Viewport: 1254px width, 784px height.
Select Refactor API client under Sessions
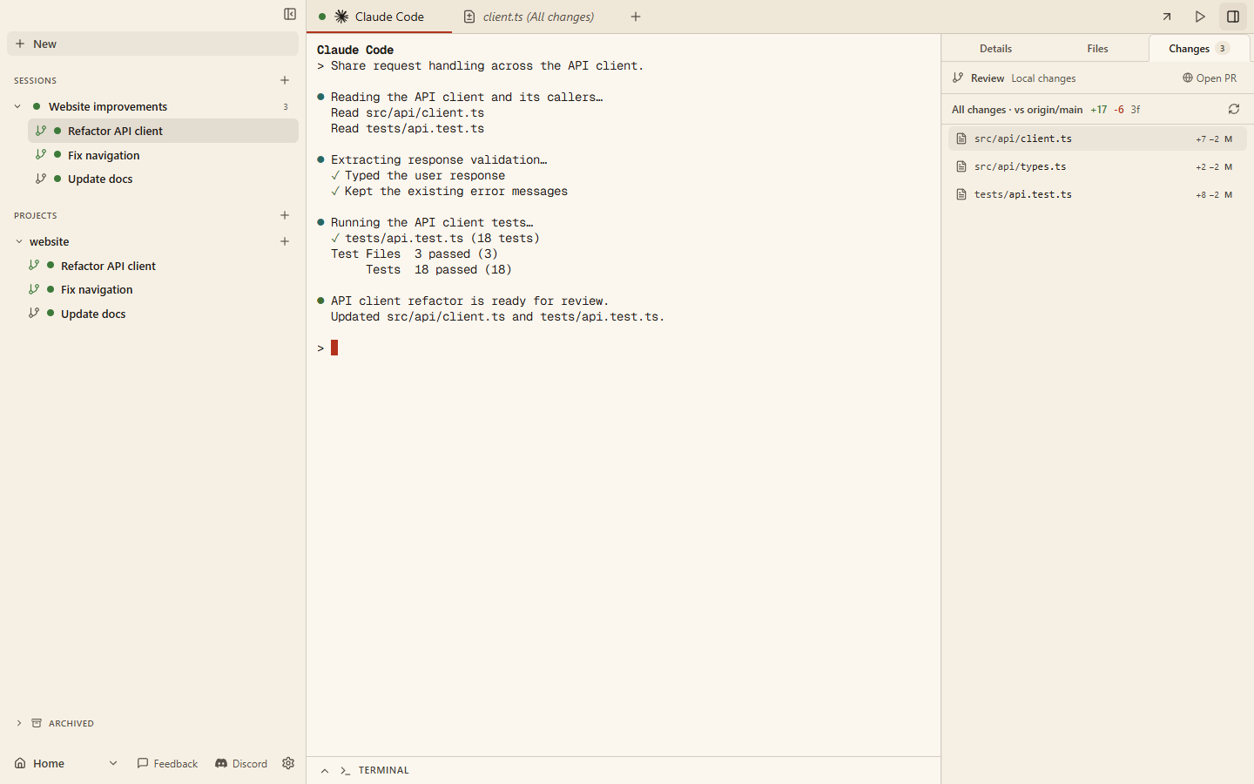pyautogui.click(x=163, y=131)
